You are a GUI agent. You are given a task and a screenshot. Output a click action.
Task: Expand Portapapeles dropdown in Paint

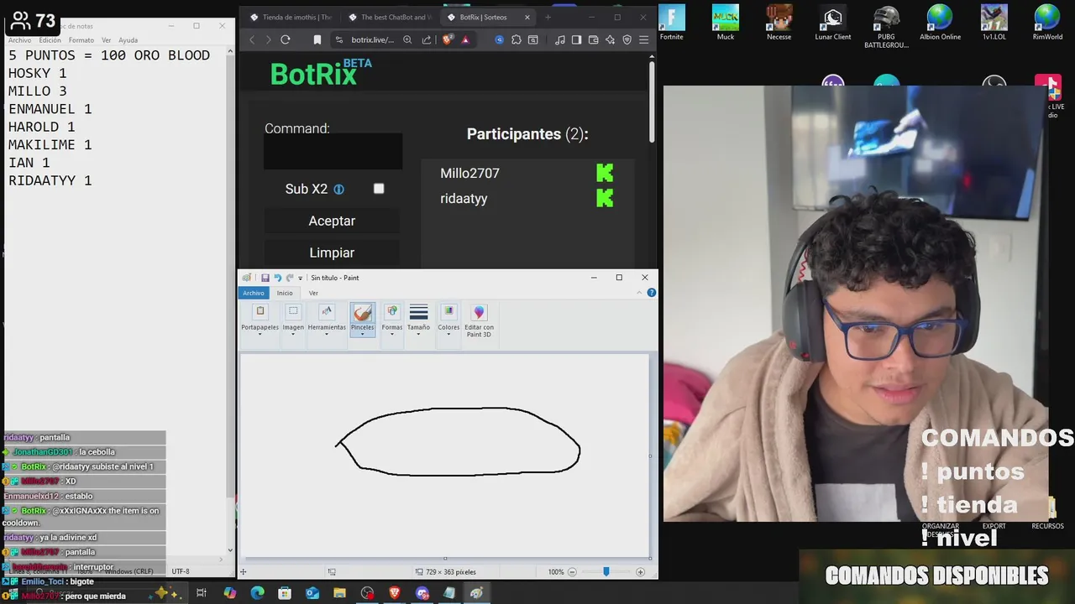(x=260, y=335)
